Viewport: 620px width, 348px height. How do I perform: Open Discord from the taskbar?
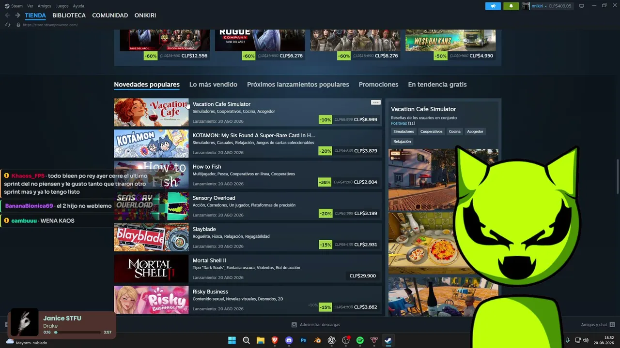(289, 340)
